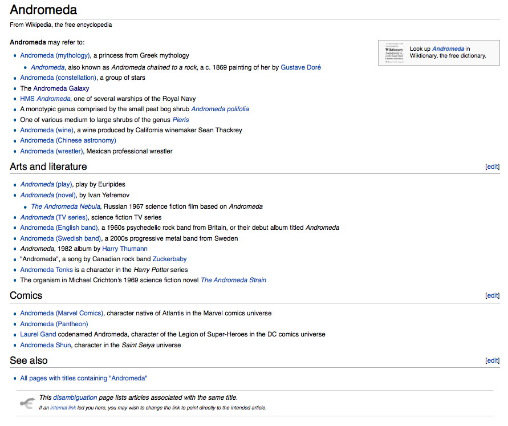
Task: Click the text "science fiction TV series"
Action: [127, 217]
